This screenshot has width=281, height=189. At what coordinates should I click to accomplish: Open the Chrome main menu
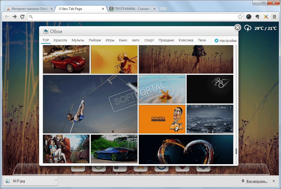274,17
